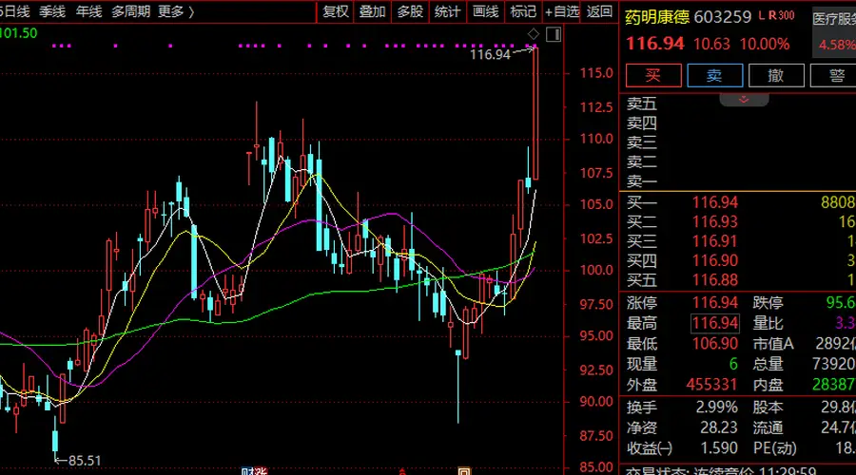Viewport: 856px width, 475px height.
Task: Expand the order book double-chevron arrow
Action: [744, 100]
